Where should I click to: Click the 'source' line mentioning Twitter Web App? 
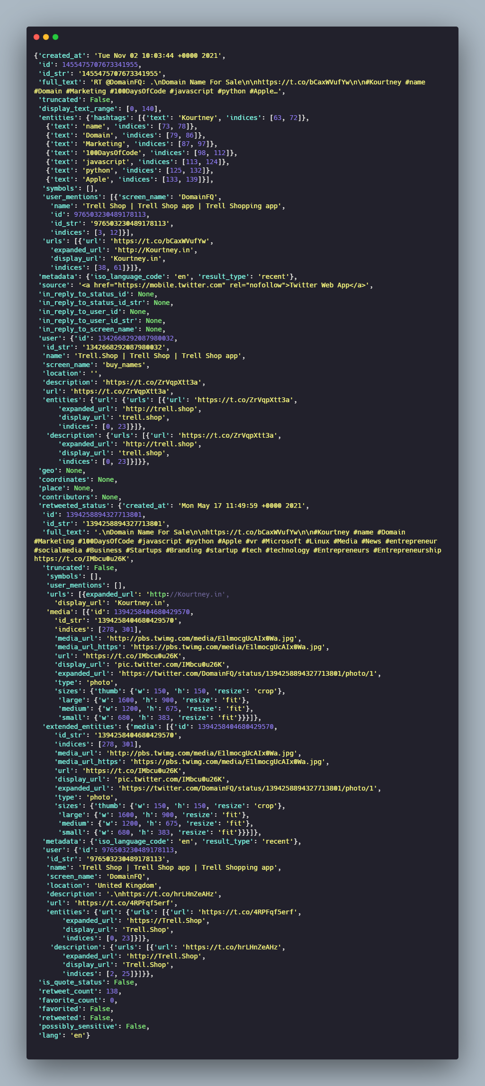(x=206, y=285)
